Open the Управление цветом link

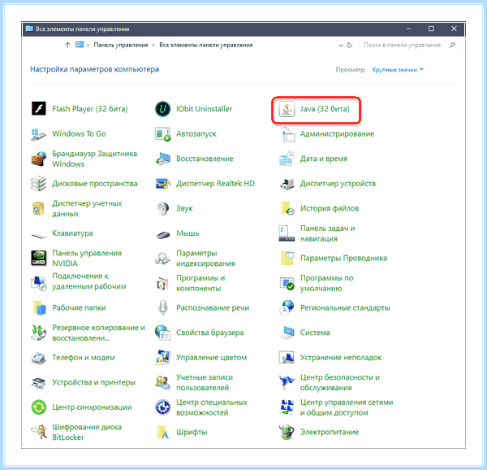(x=212, y=358)
